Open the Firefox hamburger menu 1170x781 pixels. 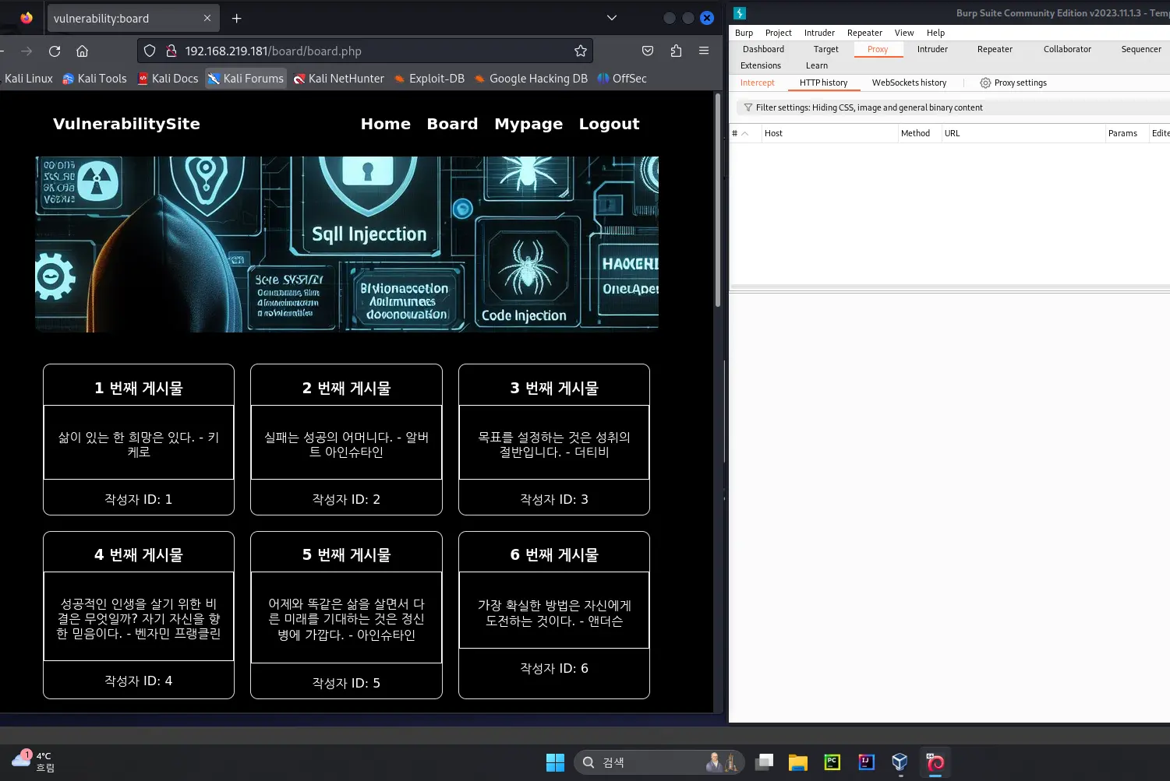[704, 51]
